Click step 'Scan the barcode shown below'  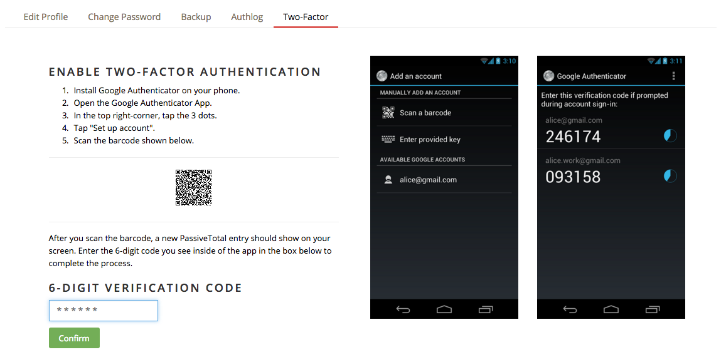pos(134,140)
